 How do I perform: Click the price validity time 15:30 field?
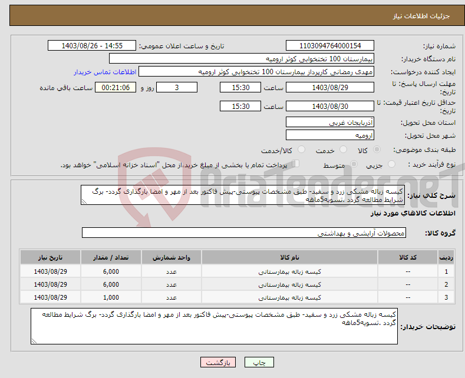click(240, 106)
